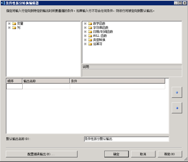
Task: Click the 顺序 column header
Action: pyautogui.click(x=14, y=81)
